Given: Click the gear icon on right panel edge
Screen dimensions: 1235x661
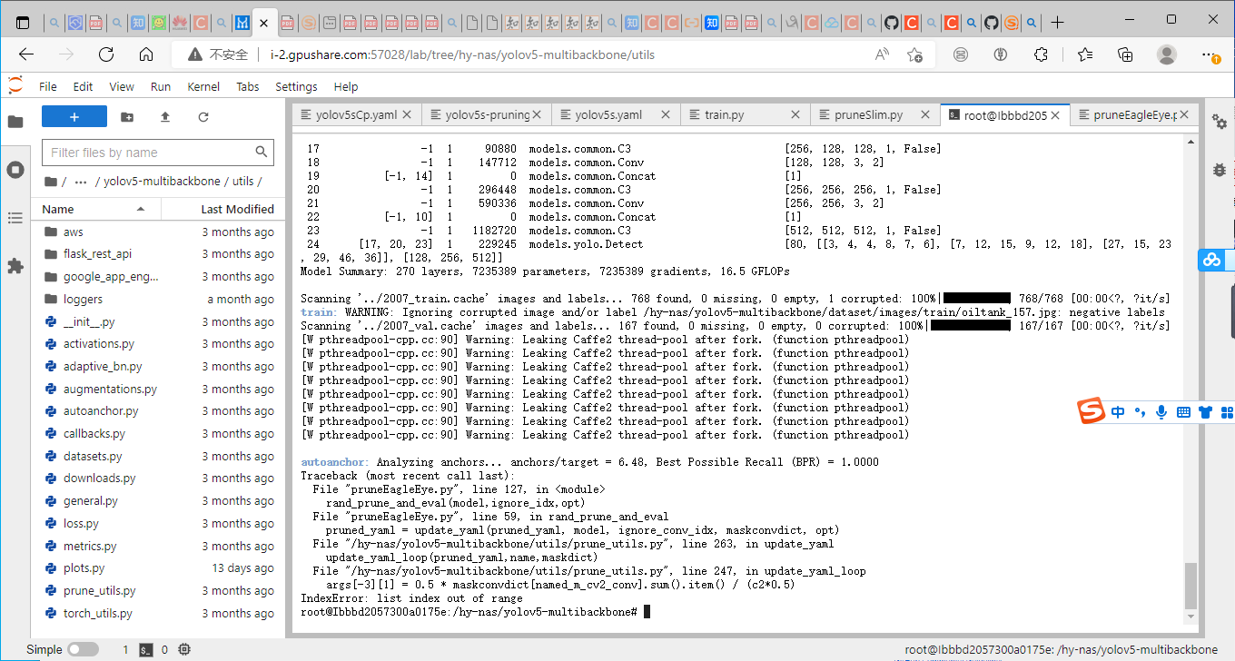Looking at the screenshot, I should [1220, 122].
